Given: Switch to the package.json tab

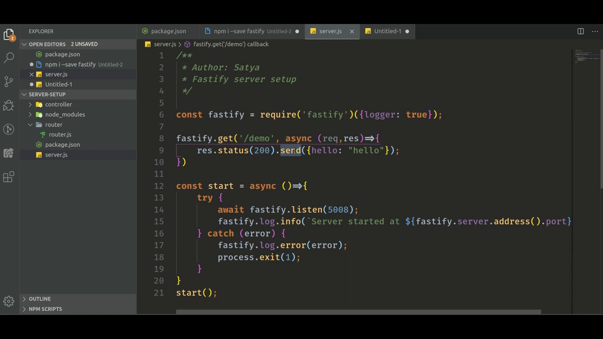Looking at the screenshot, I should [165, 31].
